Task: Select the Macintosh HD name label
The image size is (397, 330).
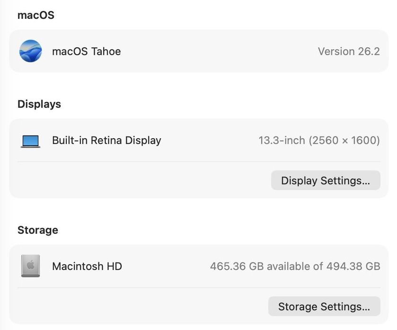Action: click(87, 266)
